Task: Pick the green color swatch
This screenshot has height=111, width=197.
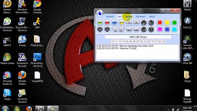Action: coord(175,23)
